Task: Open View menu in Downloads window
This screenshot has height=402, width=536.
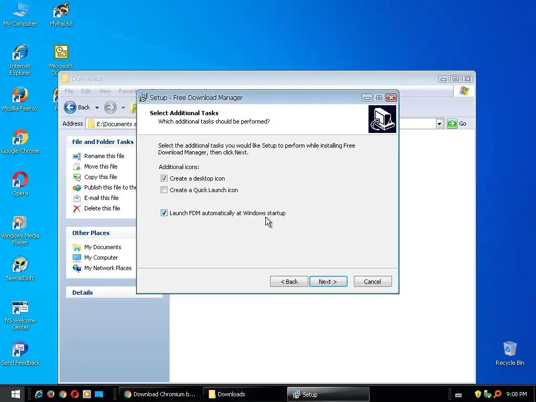Action: pyautogui.click(x=105, y=91)
